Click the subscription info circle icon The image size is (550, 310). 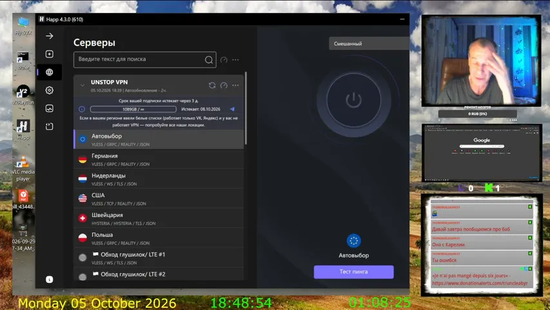(x=82, y=109)
